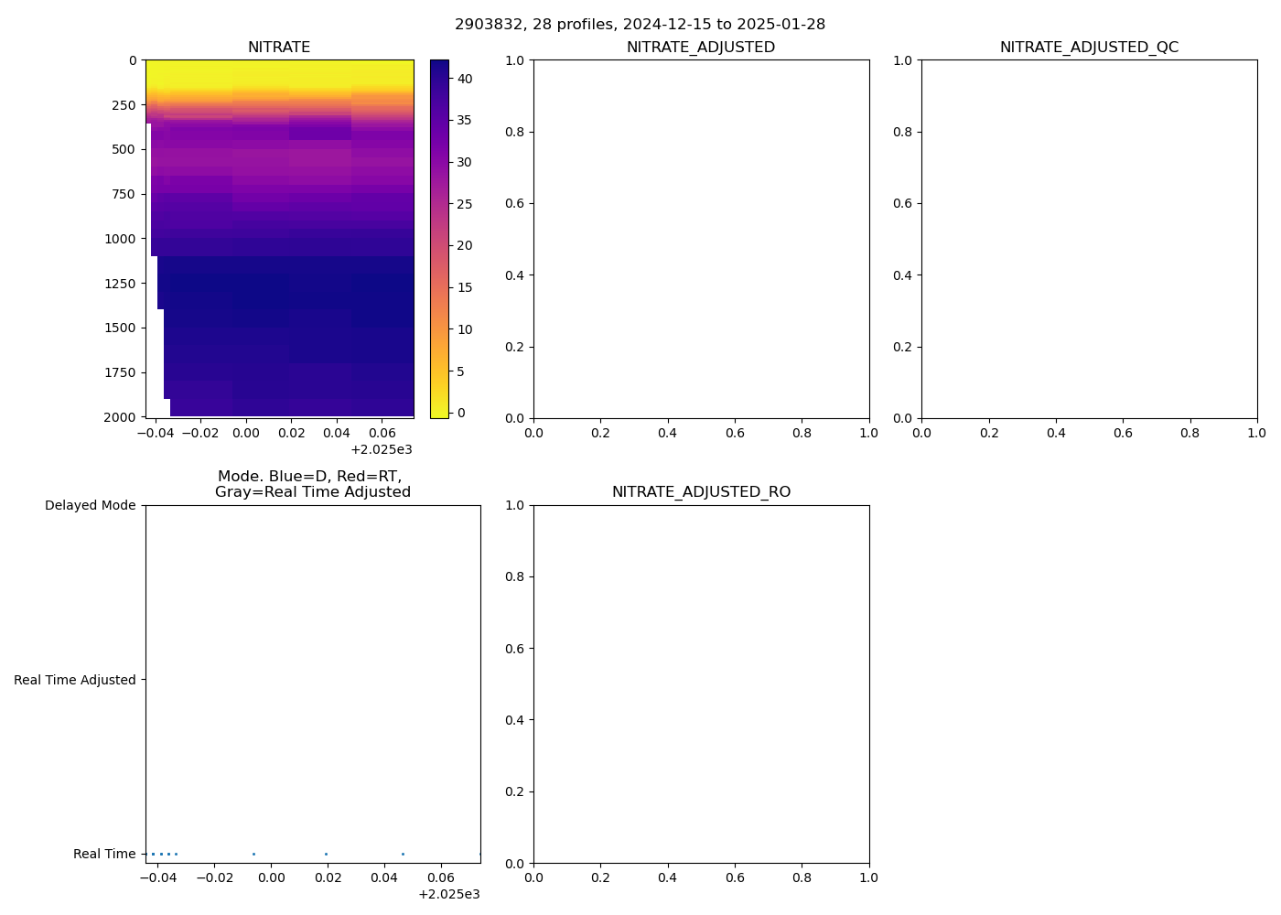Viewport: 1281px width, 915px height.
Task: Click the 1000 depth tick on NITRATE plot
Action: (x=119, y=239)
